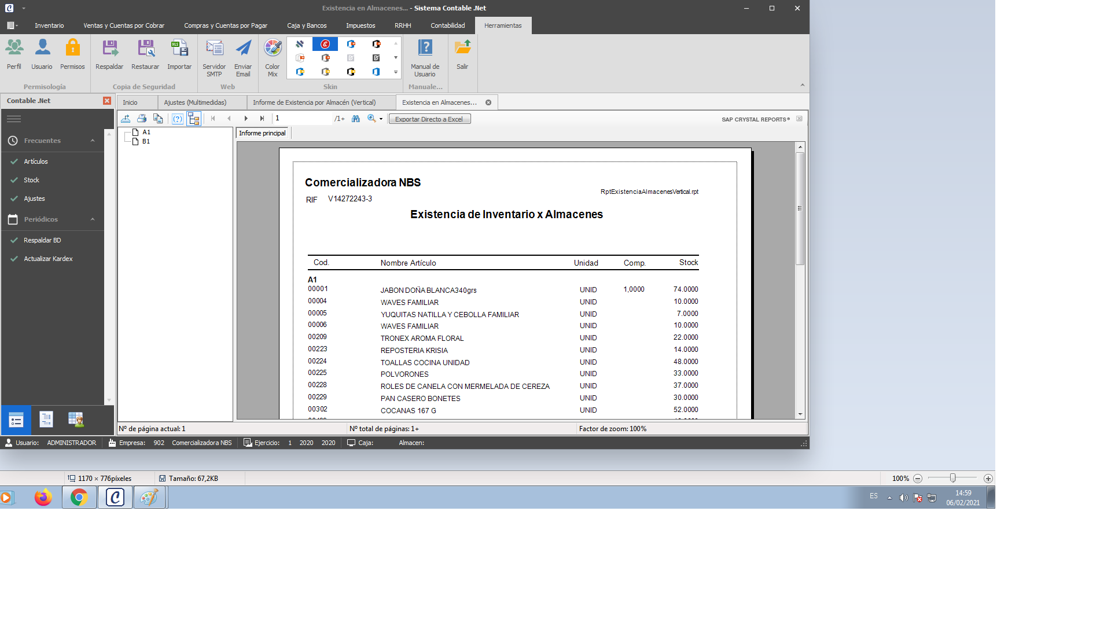Screen dimensions: 1111x625
Task: Open Servidor SMTP settings
Action: point(214,58)
